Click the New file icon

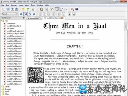coord(4,9)
